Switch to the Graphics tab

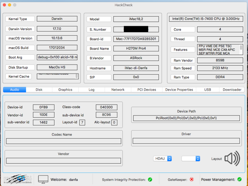[x=65, y=90]
